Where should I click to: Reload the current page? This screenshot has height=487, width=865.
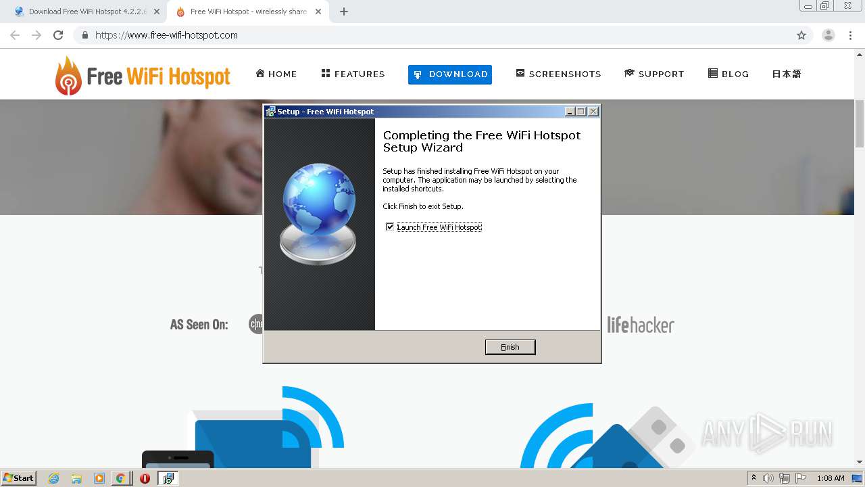58,35
